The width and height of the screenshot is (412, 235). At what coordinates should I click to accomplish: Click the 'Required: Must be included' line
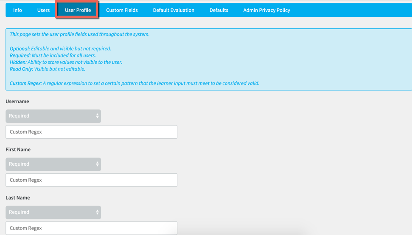pos(53,55)
